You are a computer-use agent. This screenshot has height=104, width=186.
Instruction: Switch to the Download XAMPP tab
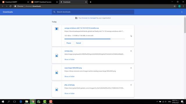[11, 2]
